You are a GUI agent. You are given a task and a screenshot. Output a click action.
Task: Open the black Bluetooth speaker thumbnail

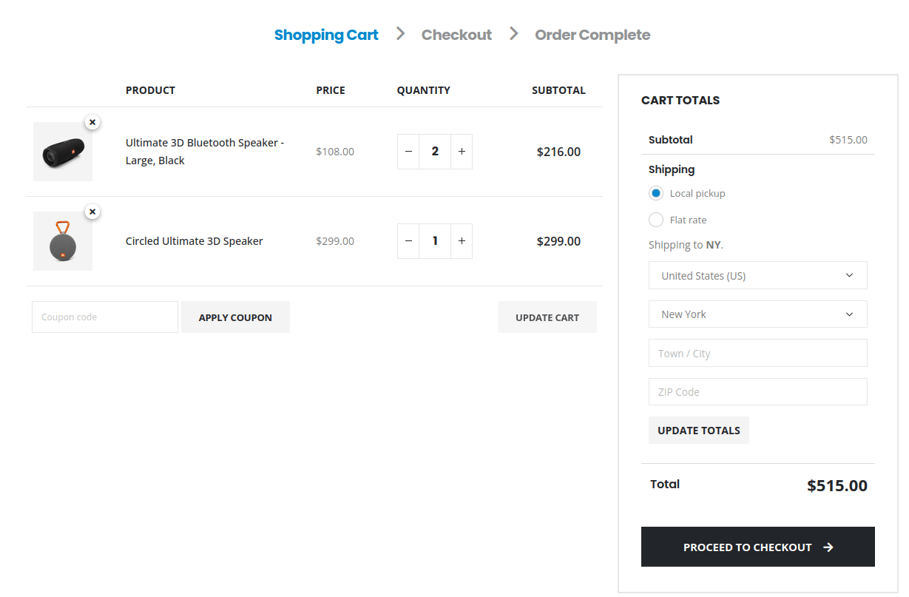pos(62,153)
